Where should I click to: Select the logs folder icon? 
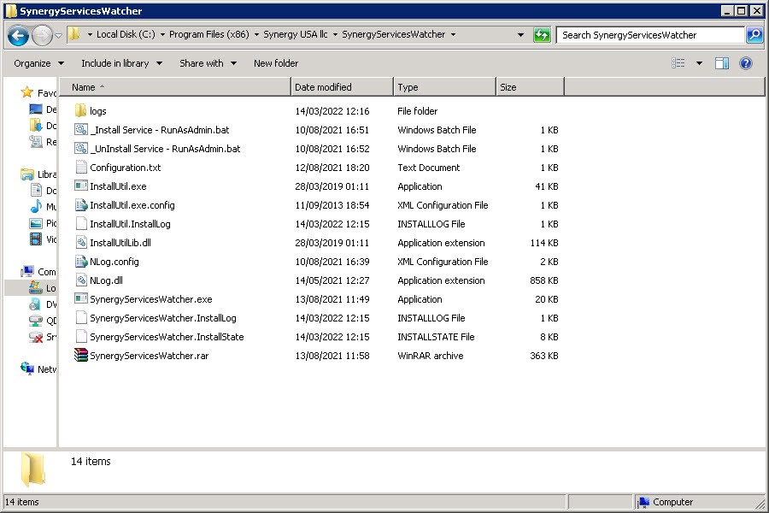point(80,110)
